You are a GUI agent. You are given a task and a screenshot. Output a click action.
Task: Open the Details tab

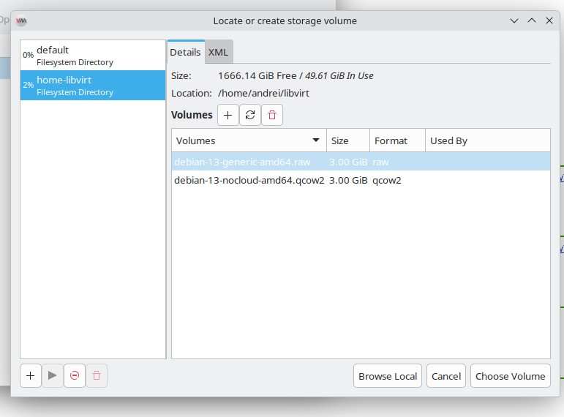click(186, 52)
